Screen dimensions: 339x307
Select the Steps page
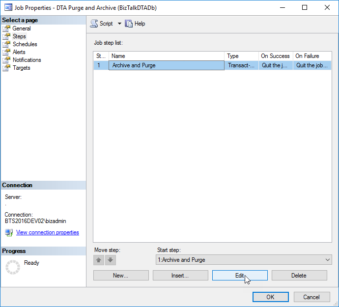[19, 36]
